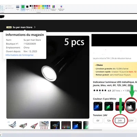
Task: Select the 6V tension option
Action: (x=98, y=121)
